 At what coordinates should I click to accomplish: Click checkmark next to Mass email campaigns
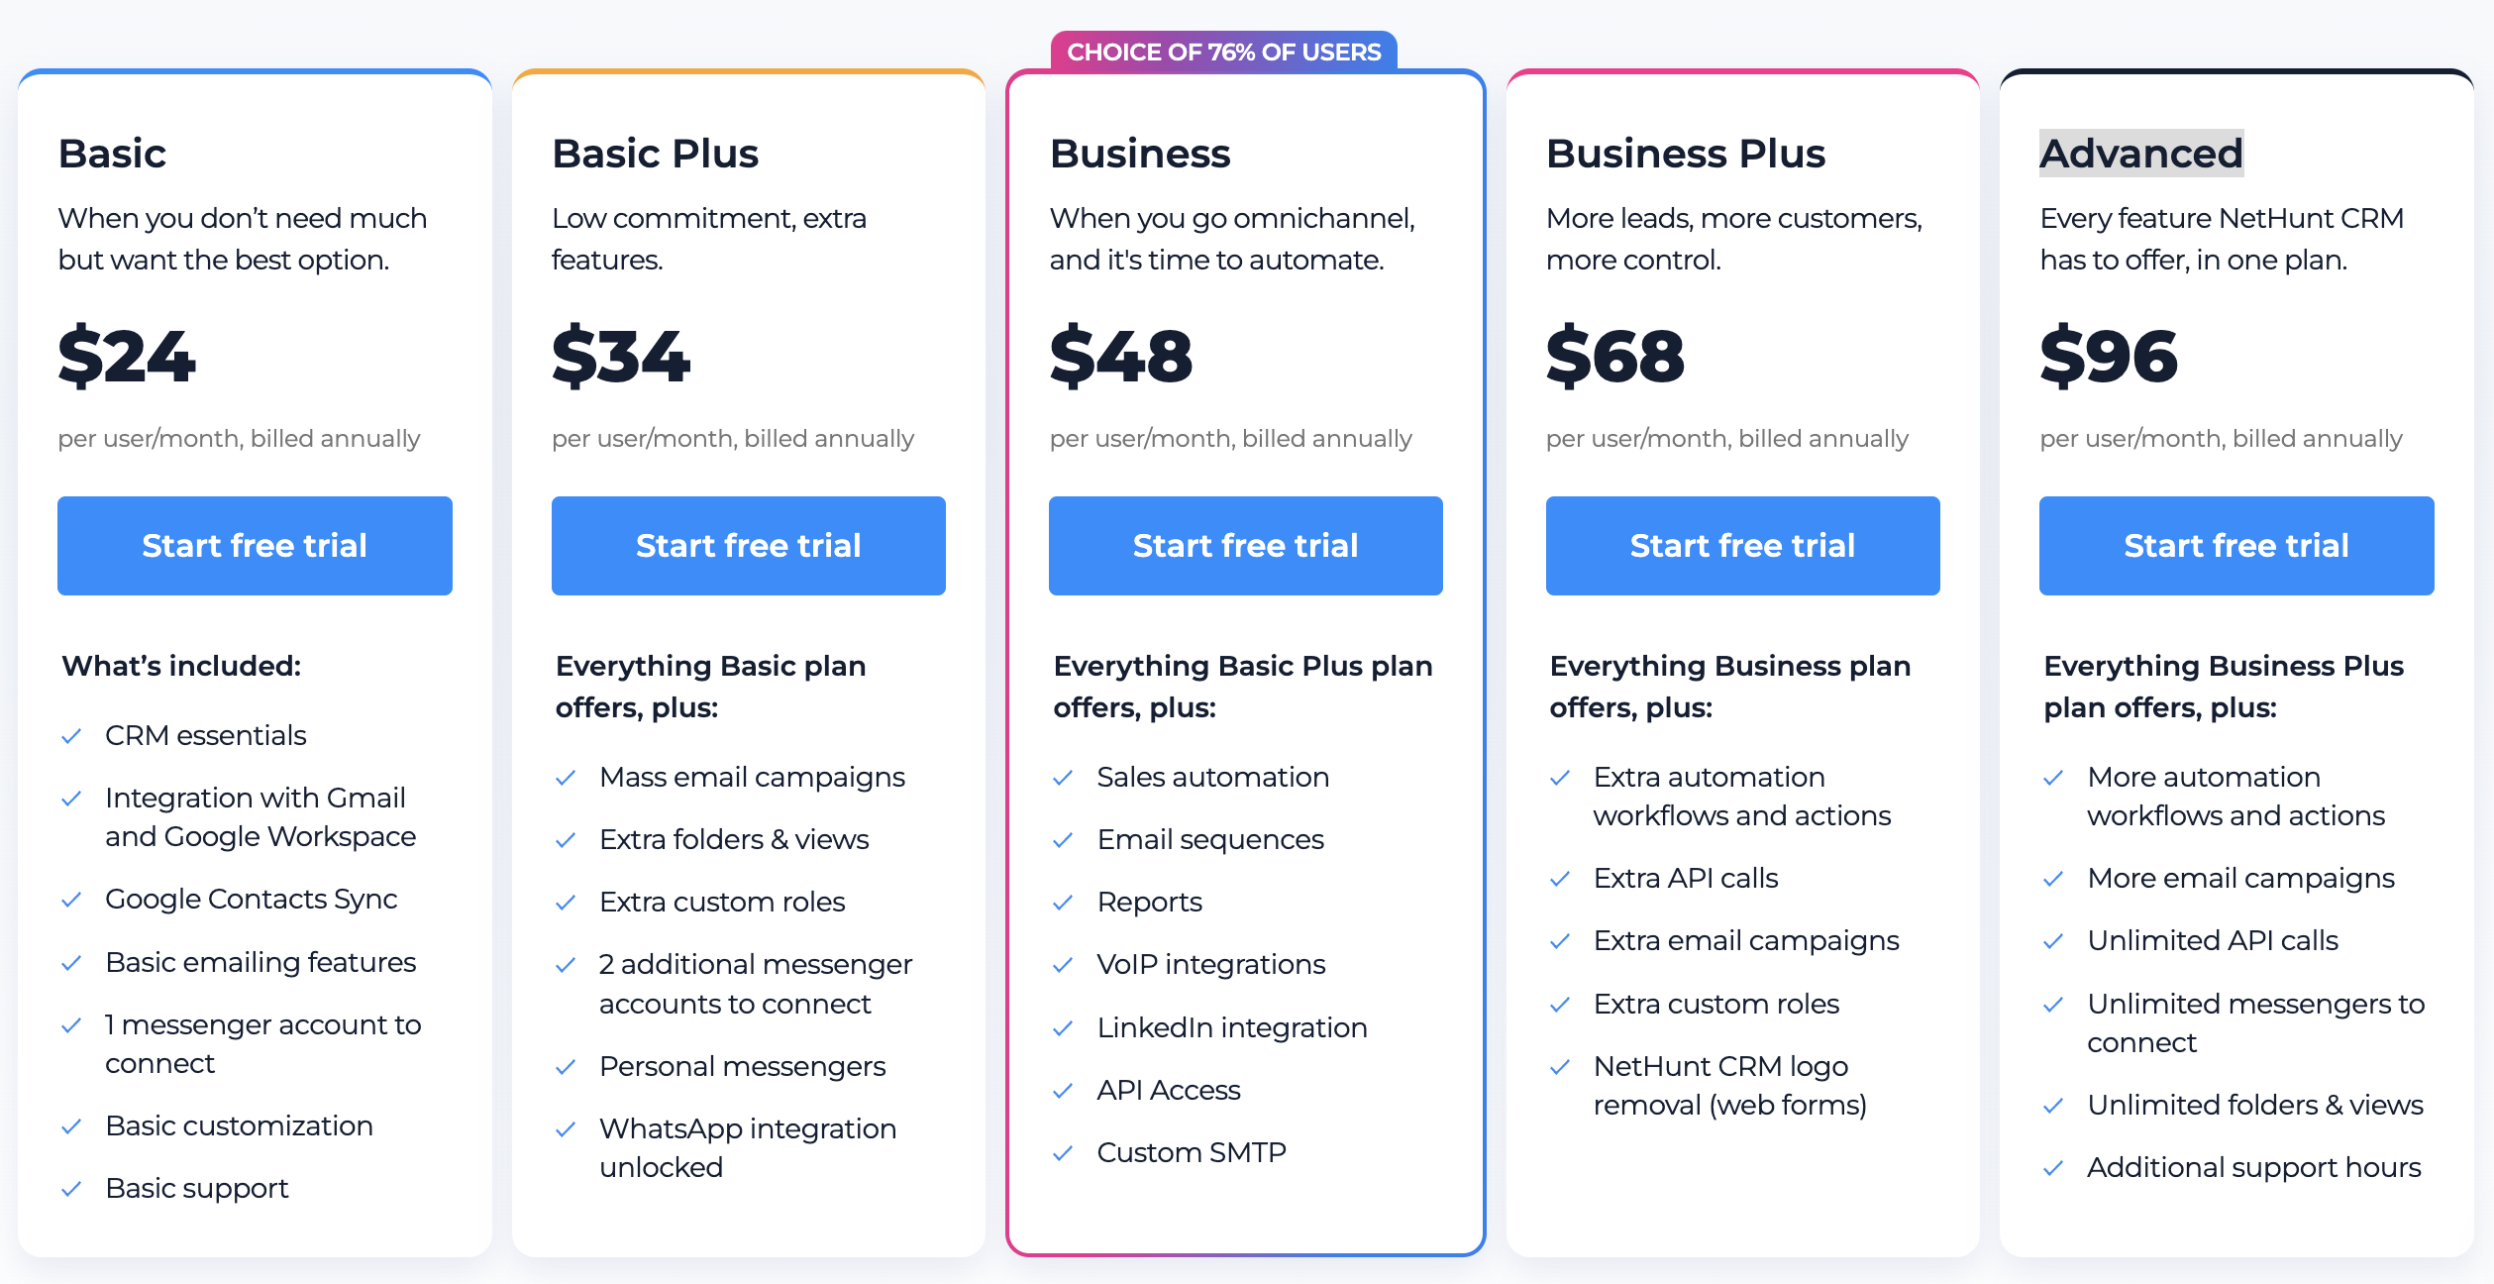pyautogui.click(x=566, y=778)
